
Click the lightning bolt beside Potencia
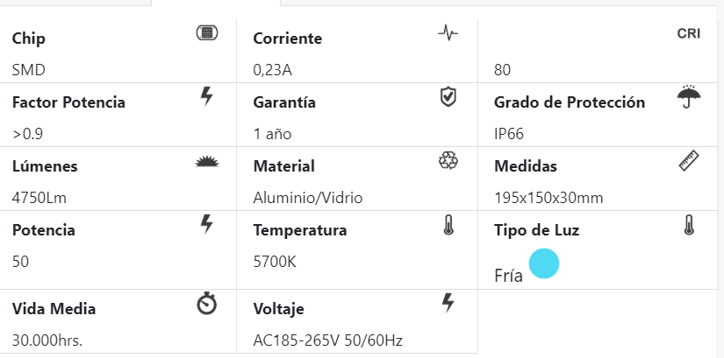tap(207, 225)
